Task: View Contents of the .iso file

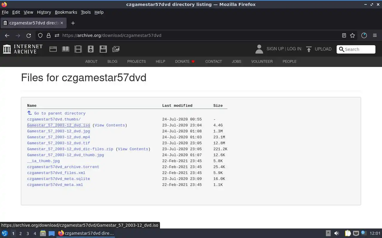Action: pyautogui.click(x=110, y=125)
